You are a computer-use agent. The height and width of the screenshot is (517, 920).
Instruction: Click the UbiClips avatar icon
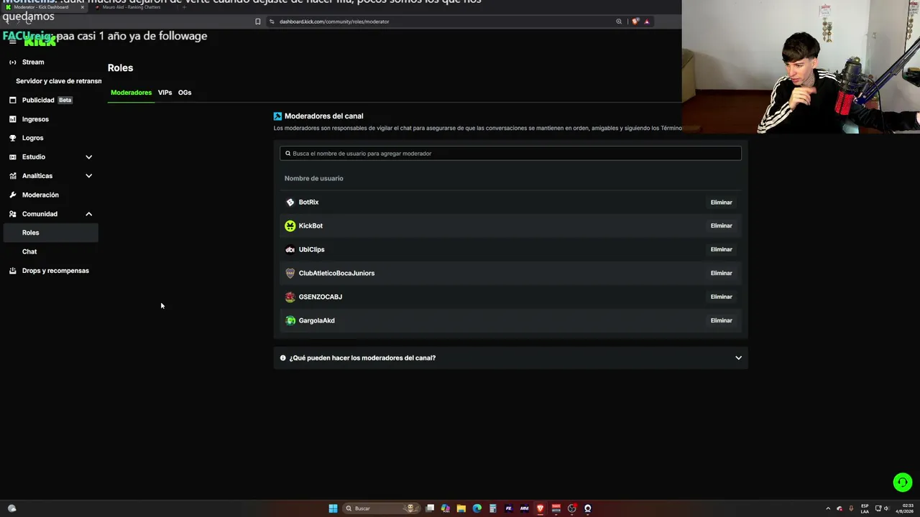290,250
